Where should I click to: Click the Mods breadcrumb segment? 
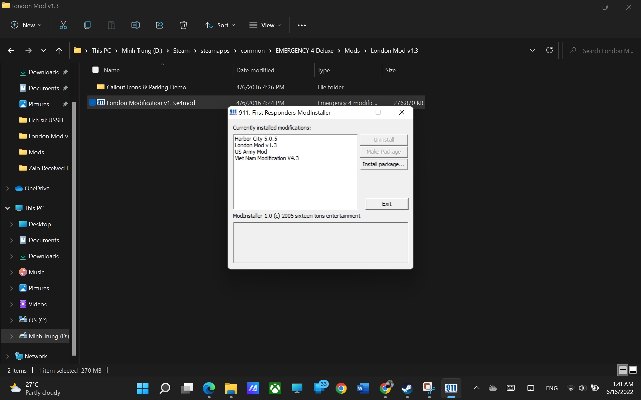(x=352, y=51)
